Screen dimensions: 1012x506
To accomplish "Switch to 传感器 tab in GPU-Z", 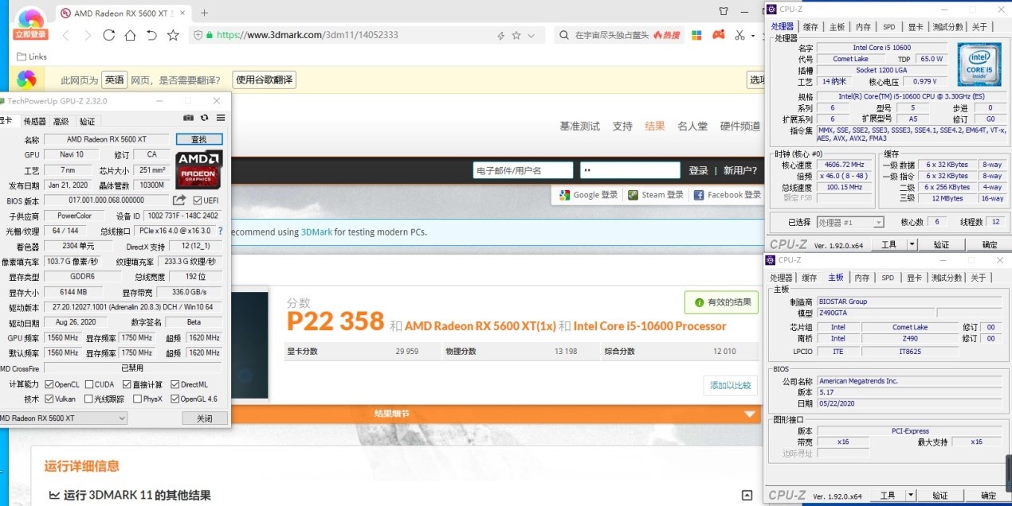I will click(34, 121).
